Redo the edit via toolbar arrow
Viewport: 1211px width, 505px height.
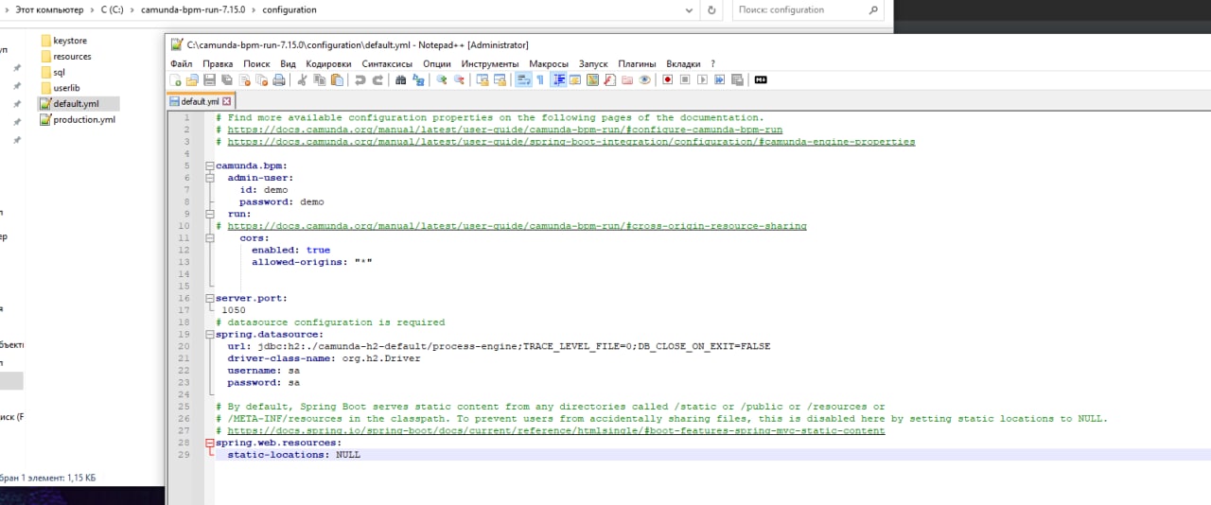click(x=377, y=80)
